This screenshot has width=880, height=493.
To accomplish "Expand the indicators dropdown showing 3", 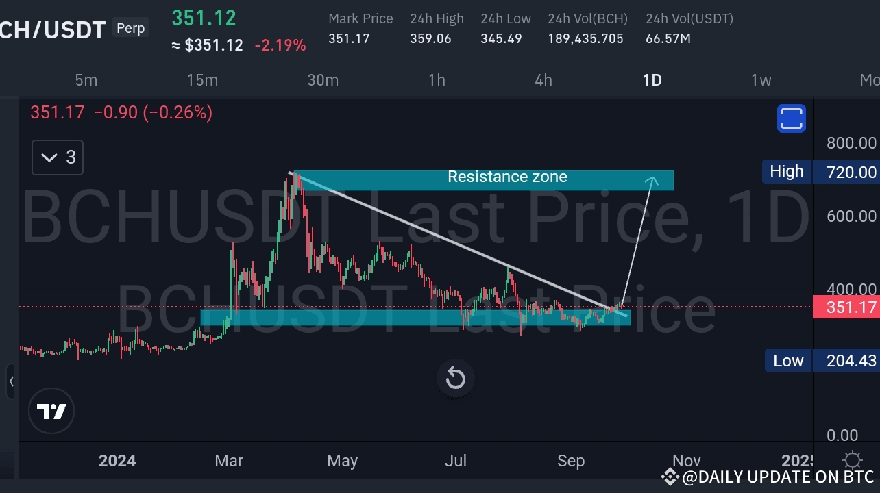I will [x=57, y=157].
